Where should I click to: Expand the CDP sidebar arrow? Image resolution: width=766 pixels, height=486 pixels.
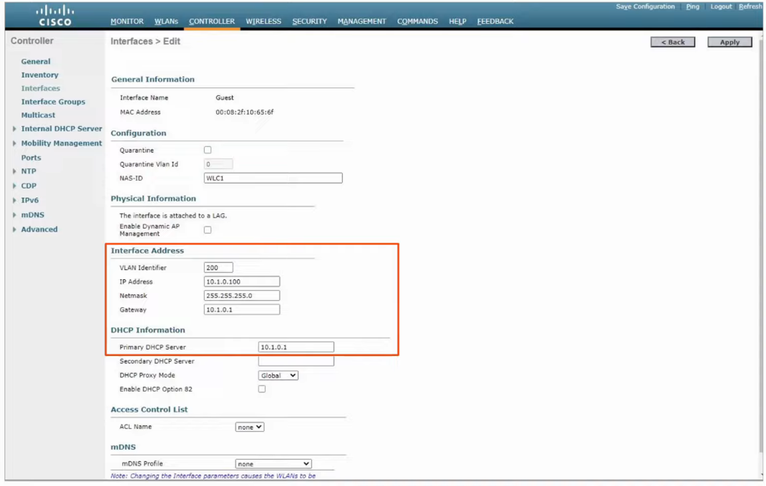point(15,186)
